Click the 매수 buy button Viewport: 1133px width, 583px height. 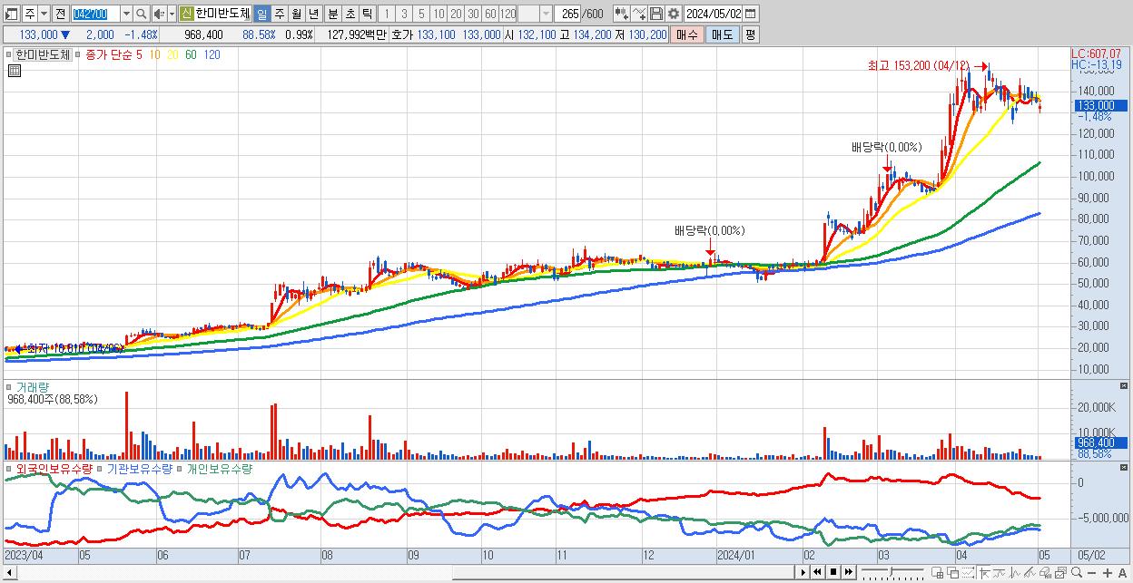click(687, 34)
